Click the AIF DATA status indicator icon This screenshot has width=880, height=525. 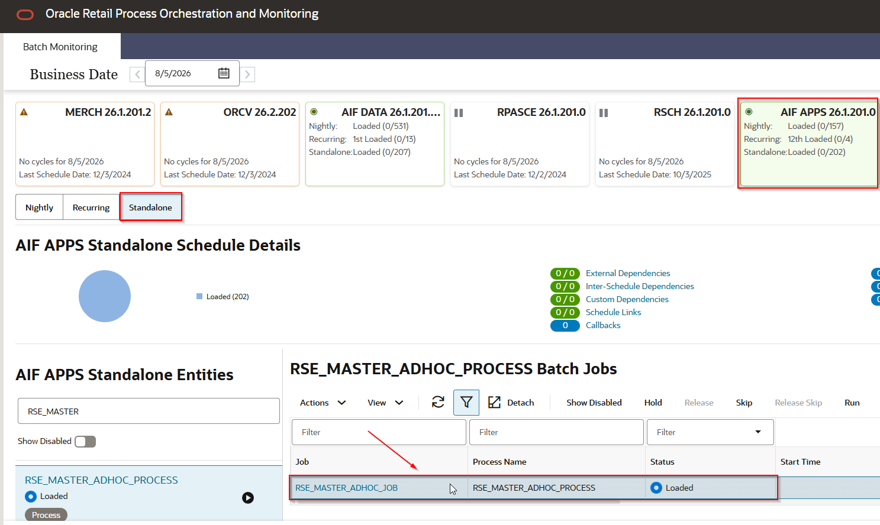[314, 112]
